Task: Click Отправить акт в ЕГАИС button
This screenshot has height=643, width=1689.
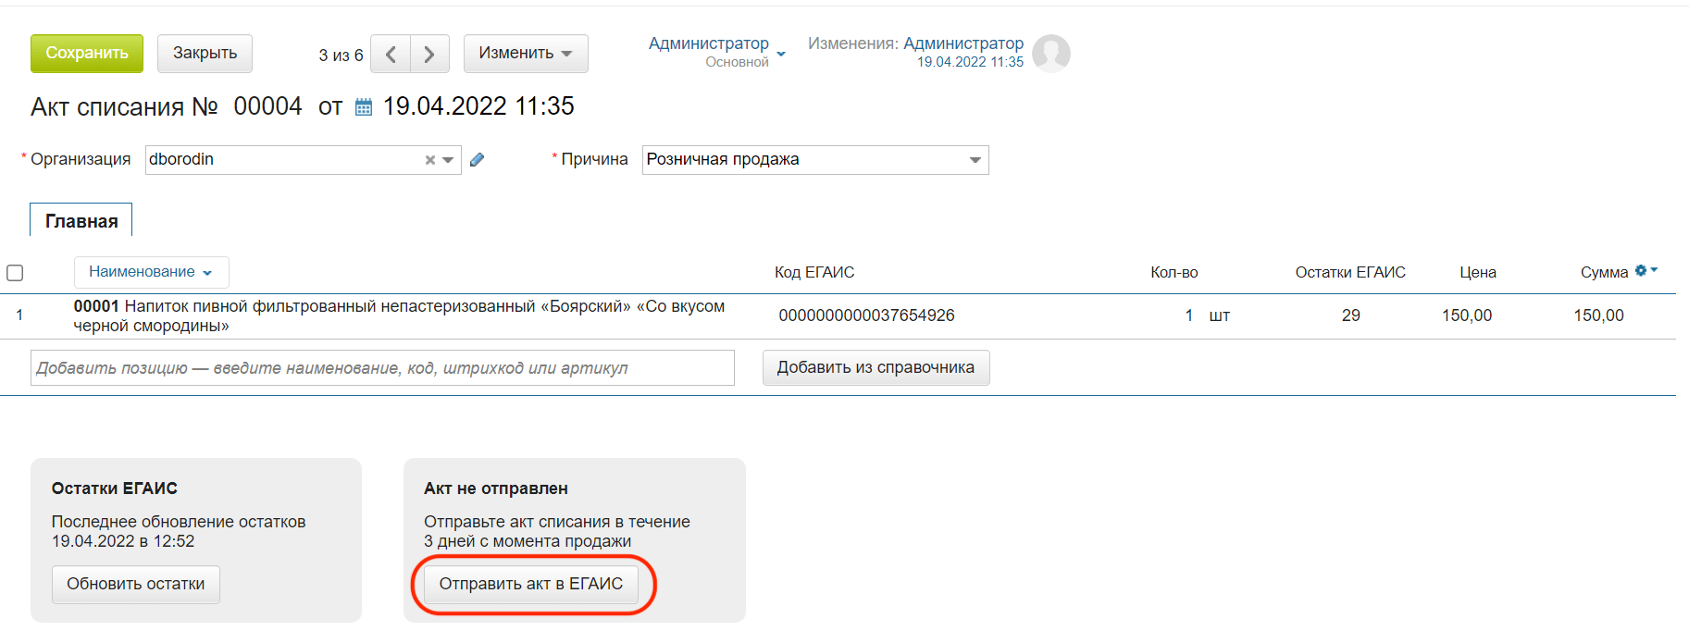Action: point(531,584)
